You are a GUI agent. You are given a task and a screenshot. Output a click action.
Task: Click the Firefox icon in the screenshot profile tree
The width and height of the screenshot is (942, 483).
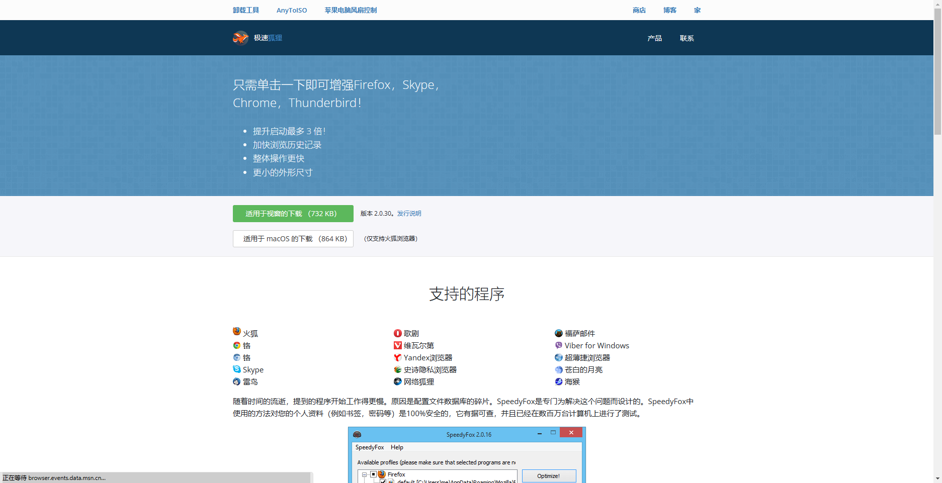(x=382, y=474)
